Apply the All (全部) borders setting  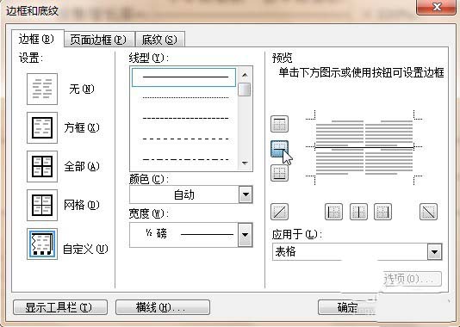tap(42, 166)
